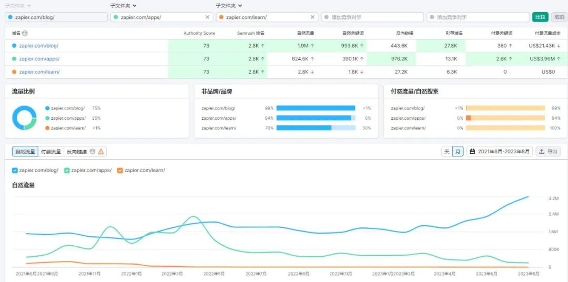This screenshot has height=282, width=568.
Task: Sort by Semrush 排名 column header
Action: (251, 33)
